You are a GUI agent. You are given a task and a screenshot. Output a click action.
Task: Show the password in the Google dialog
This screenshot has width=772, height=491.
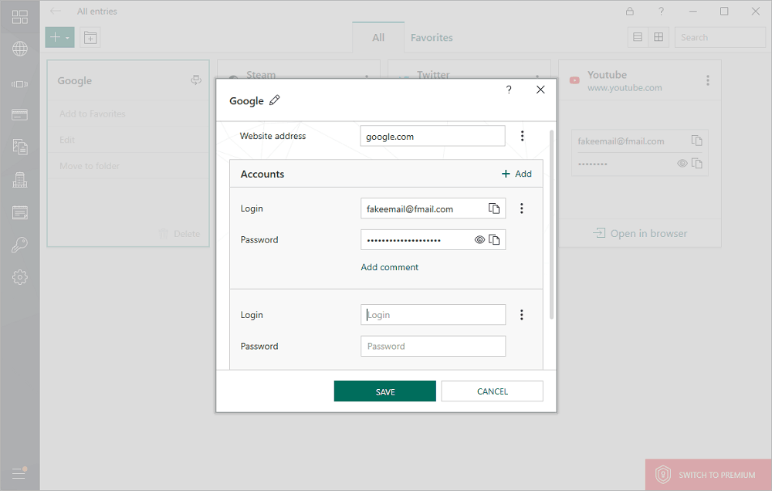pos(479,240)
